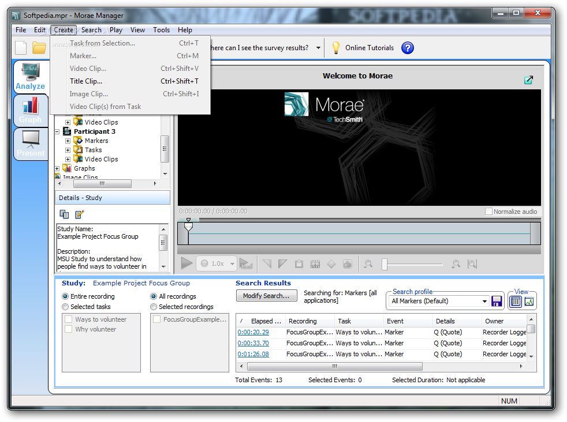
Task: Collapse the Participant 3 tree node
Action: [x=57, y=132]
